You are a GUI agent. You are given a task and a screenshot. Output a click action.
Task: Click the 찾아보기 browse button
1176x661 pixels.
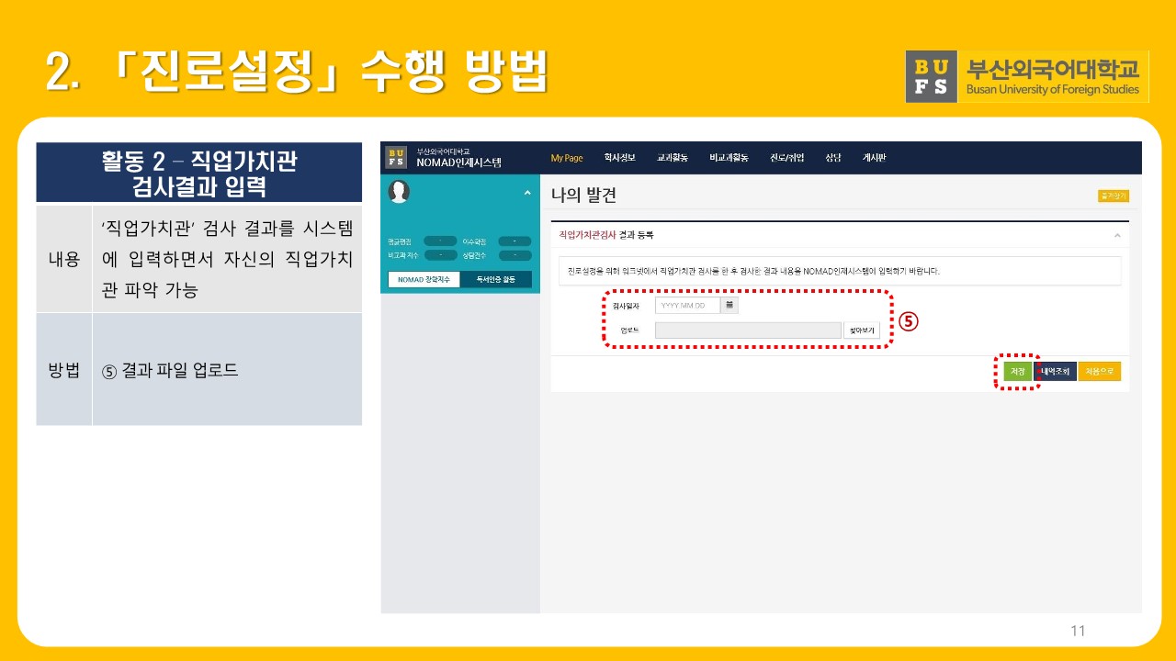click(862, 330)
